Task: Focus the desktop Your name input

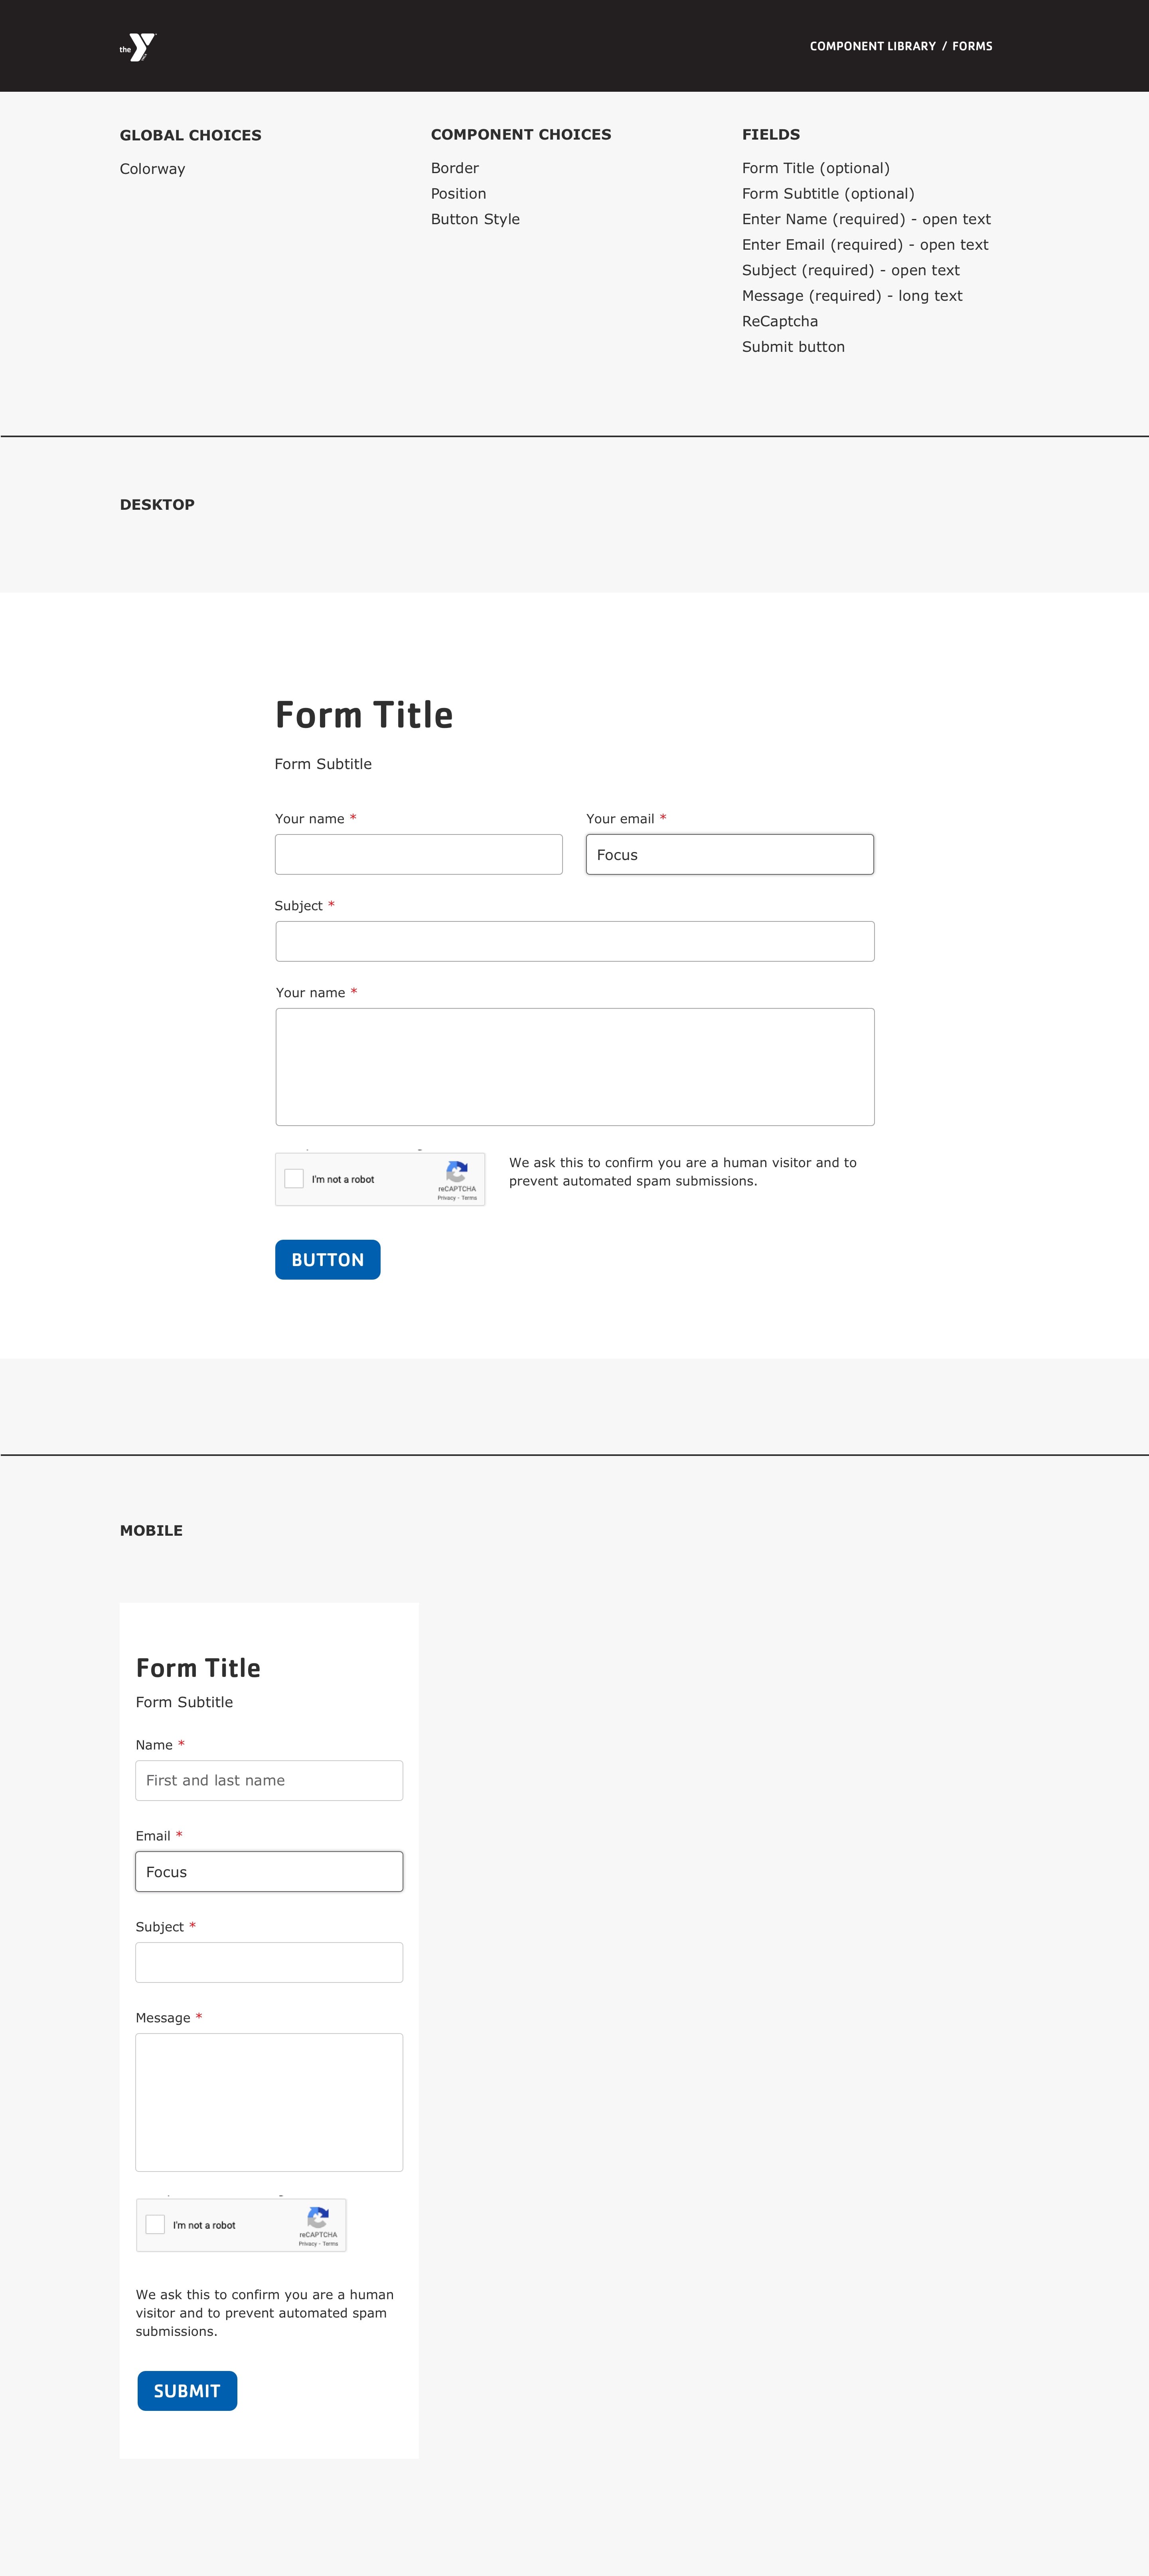Action: click(x=419, y=855)
